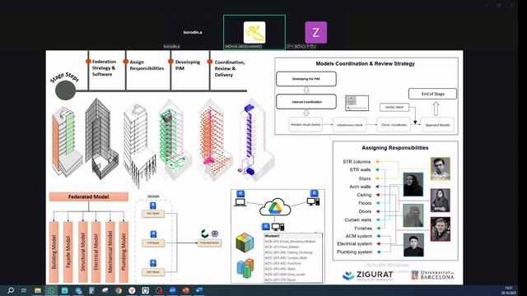Click the blue and orange blocks icon
The image size is (527, 296).
[245, 267]
